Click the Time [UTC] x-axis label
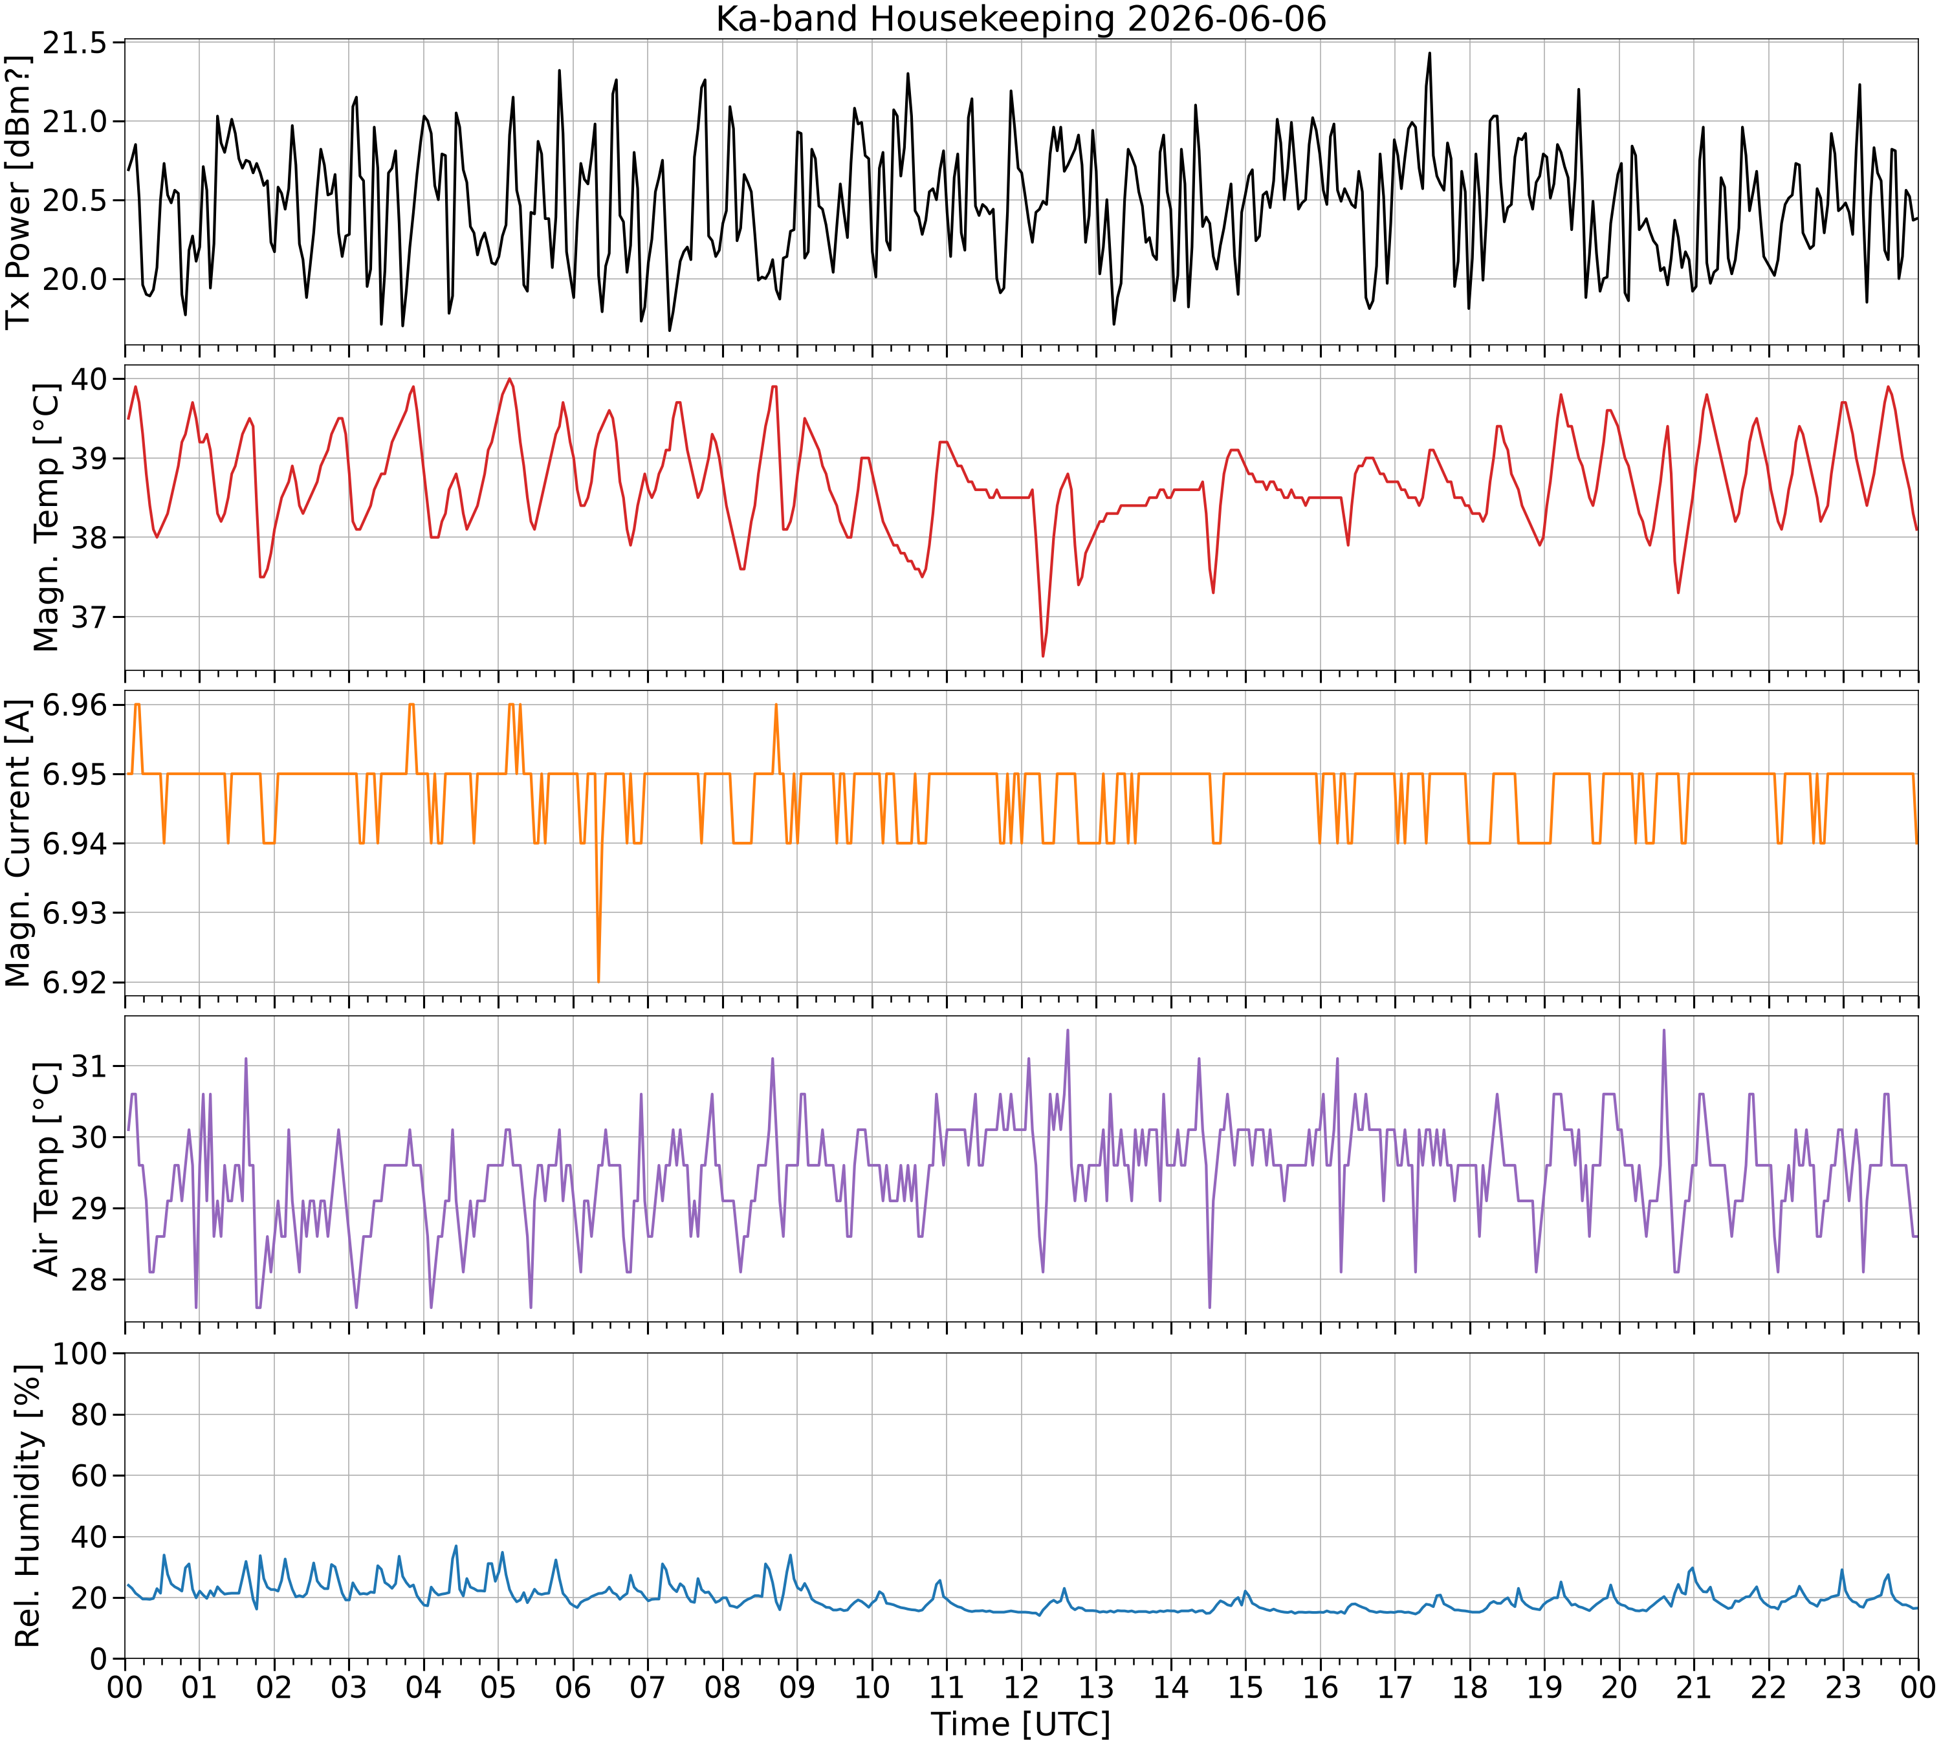The image size is (1941, 1747). pos(1020,1724)
